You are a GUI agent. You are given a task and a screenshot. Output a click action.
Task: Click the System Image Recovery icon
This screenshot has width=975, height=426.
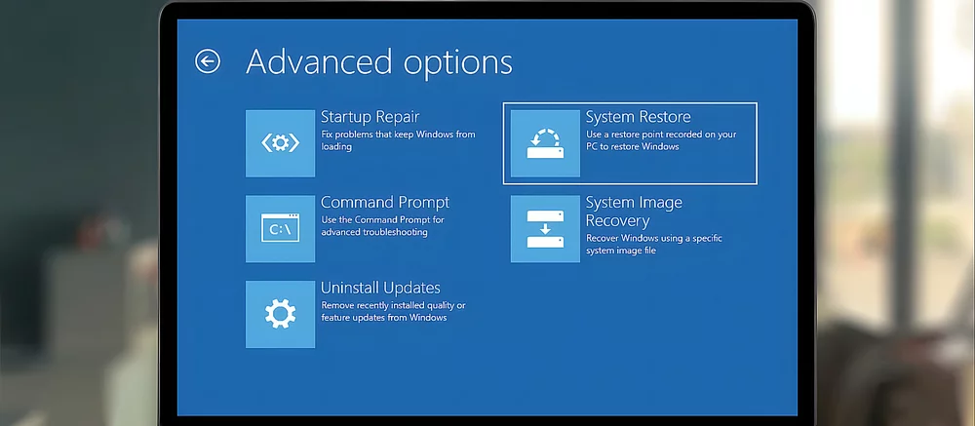(545, 229)
